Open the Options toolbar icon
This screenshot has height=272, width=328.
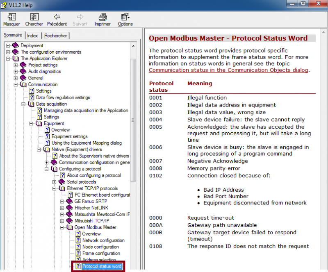(125, 17)
